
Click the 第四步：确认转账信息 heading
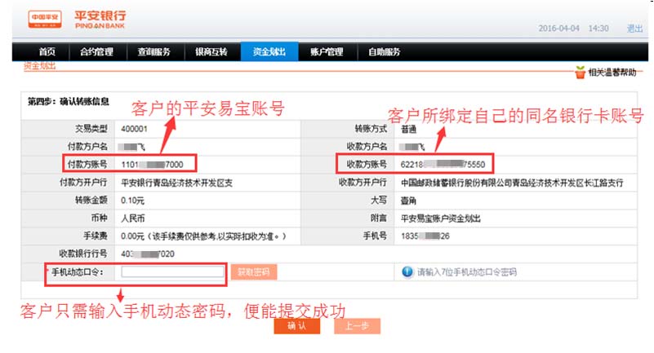69,102
